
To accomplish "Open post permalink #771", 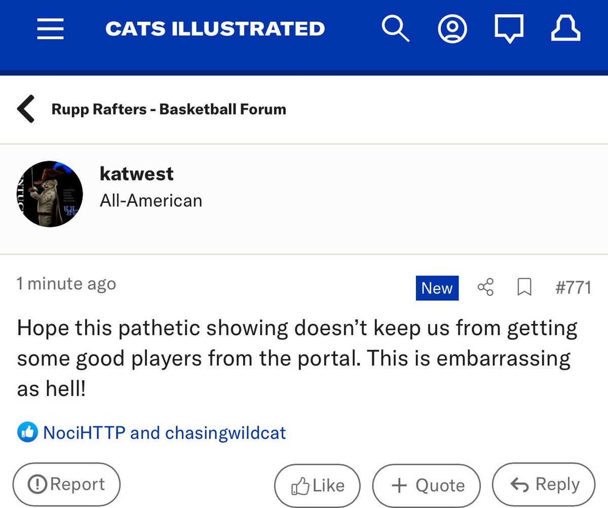I will pos(574,288).
